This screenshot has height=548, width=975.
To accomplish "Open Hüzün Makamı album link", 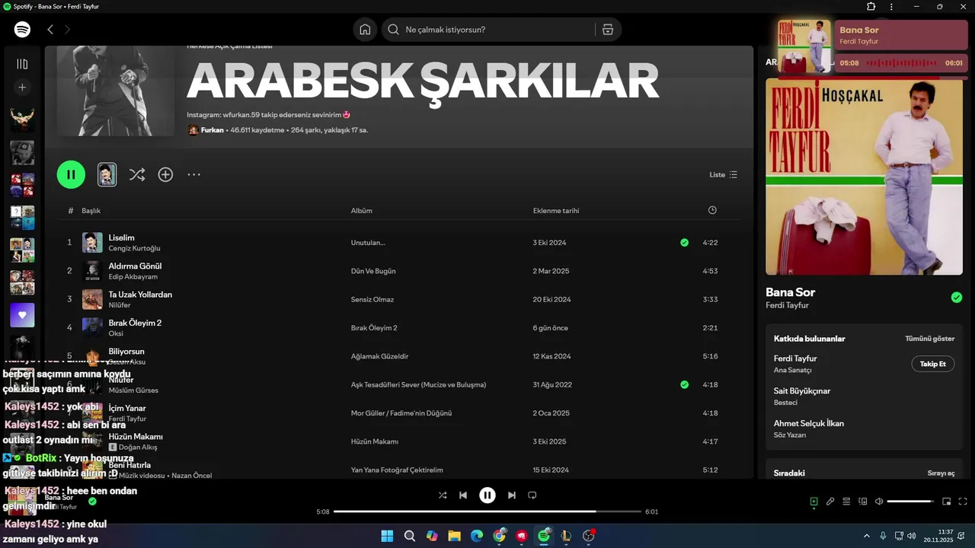I will tap(375, 442).
